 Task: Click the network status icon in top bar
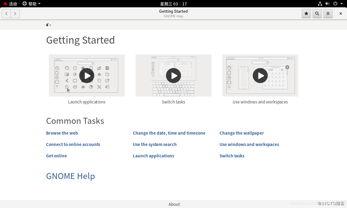320,4
